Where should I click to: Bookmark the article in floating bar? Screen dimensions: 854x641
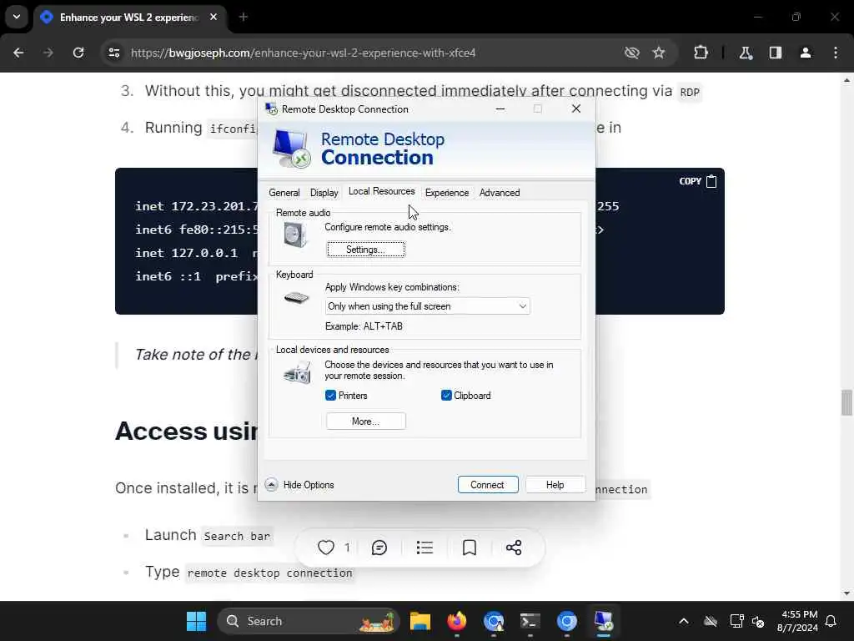(470, 548)
